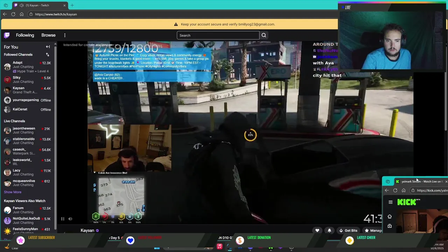This screenshot has width=448, height=252.
Task: Click the Latest Cheer diamond icon
Action: pos(350,240)
